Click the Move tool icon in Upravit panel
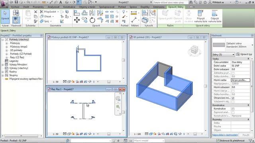This screenshot has height=143, width=255. tap(77, 20)
